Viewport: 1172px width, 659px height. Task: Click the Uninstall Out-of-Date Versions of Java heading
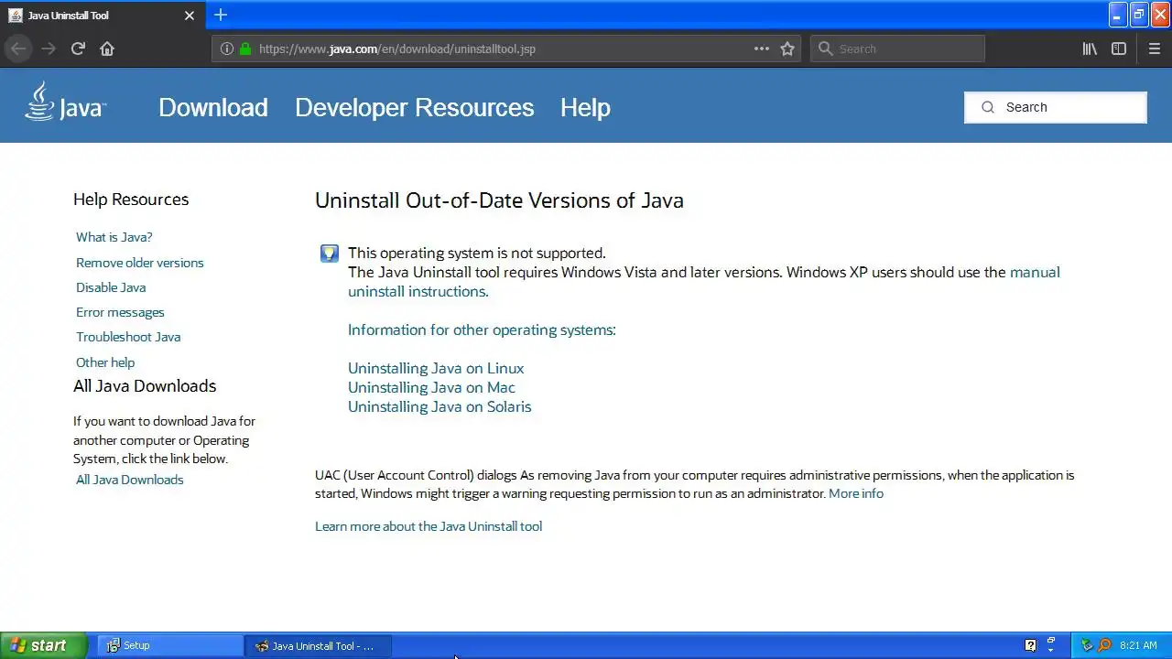pyautogui.click(x=499, y=200)
